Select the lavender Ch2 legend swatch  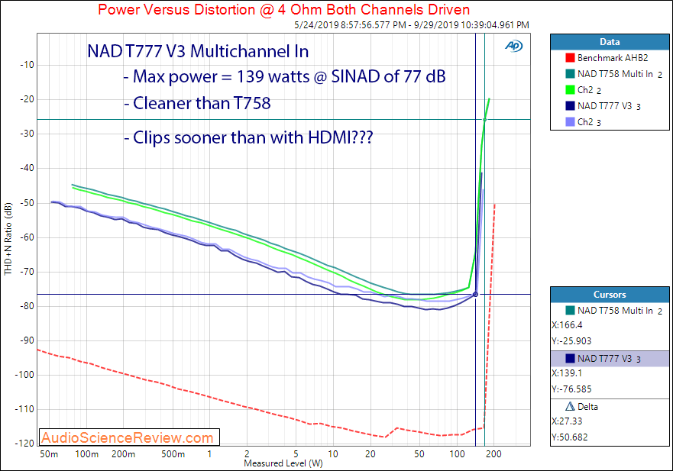pos(570,122)
